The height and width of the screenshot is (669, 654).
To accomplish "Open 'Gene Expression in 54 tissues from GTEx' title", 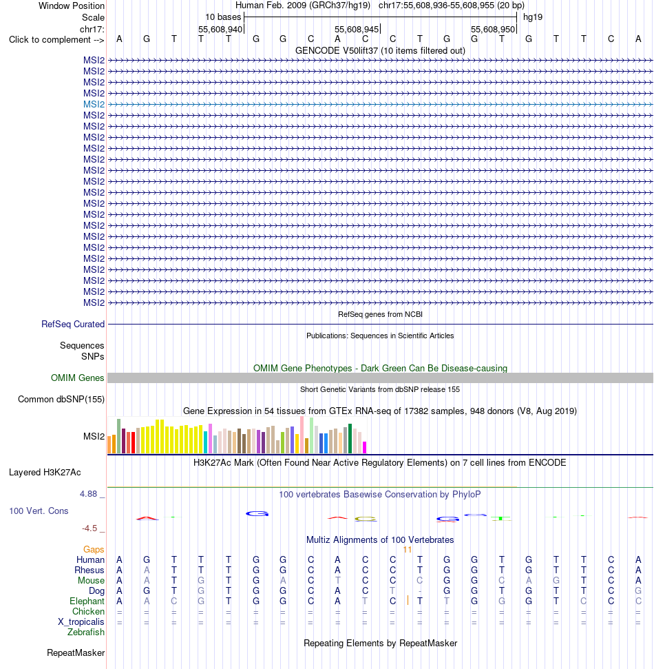I will point(380,411).
